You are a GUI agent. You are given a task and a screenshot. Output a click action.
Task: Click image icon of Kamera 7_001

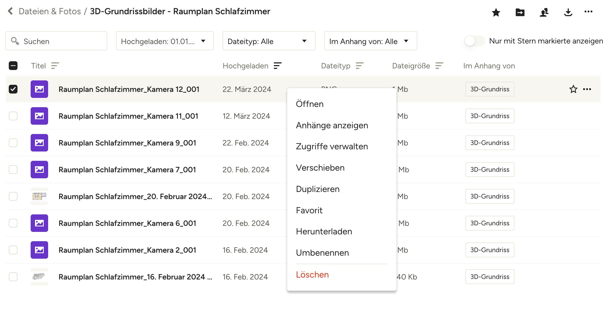coord(39,170)
